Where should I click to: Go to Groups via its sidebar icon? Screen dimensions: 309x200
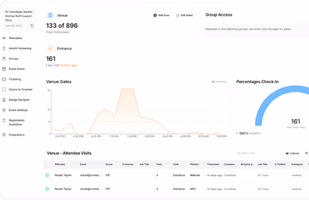[x=4, y=58]
